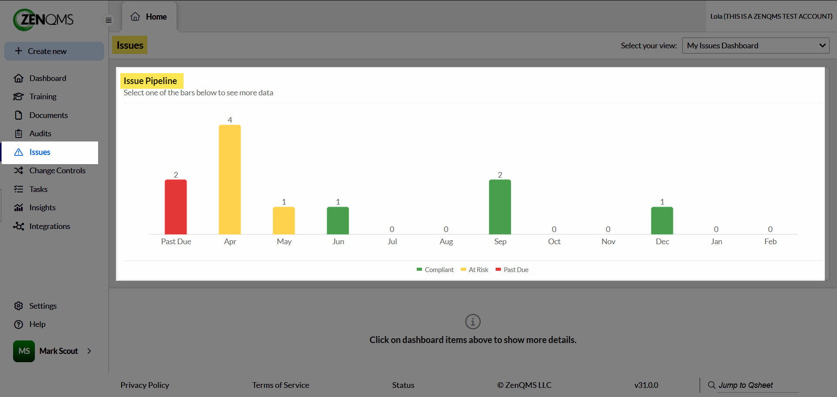The height and width of the screenshot is (397, 837).
Task: Toggle Past Due series in legend
Action: click(512, 270)
